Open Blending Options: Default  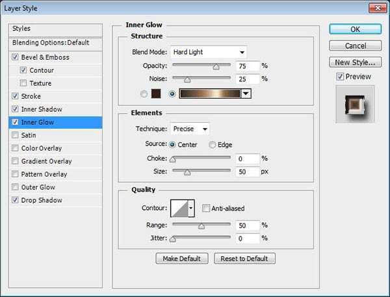pos(51,43)
